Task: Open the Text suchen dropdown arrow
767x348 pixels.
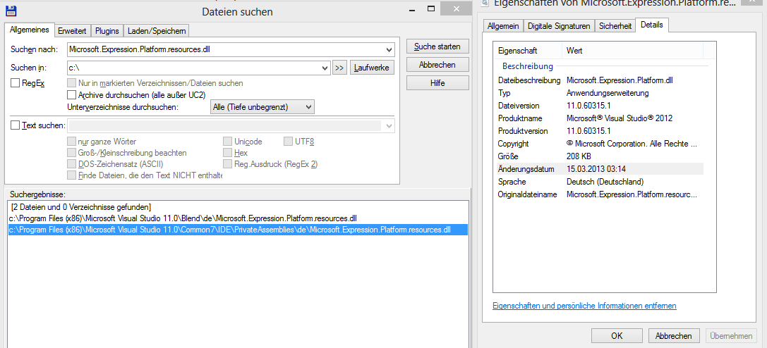Action: click(389, 126)
